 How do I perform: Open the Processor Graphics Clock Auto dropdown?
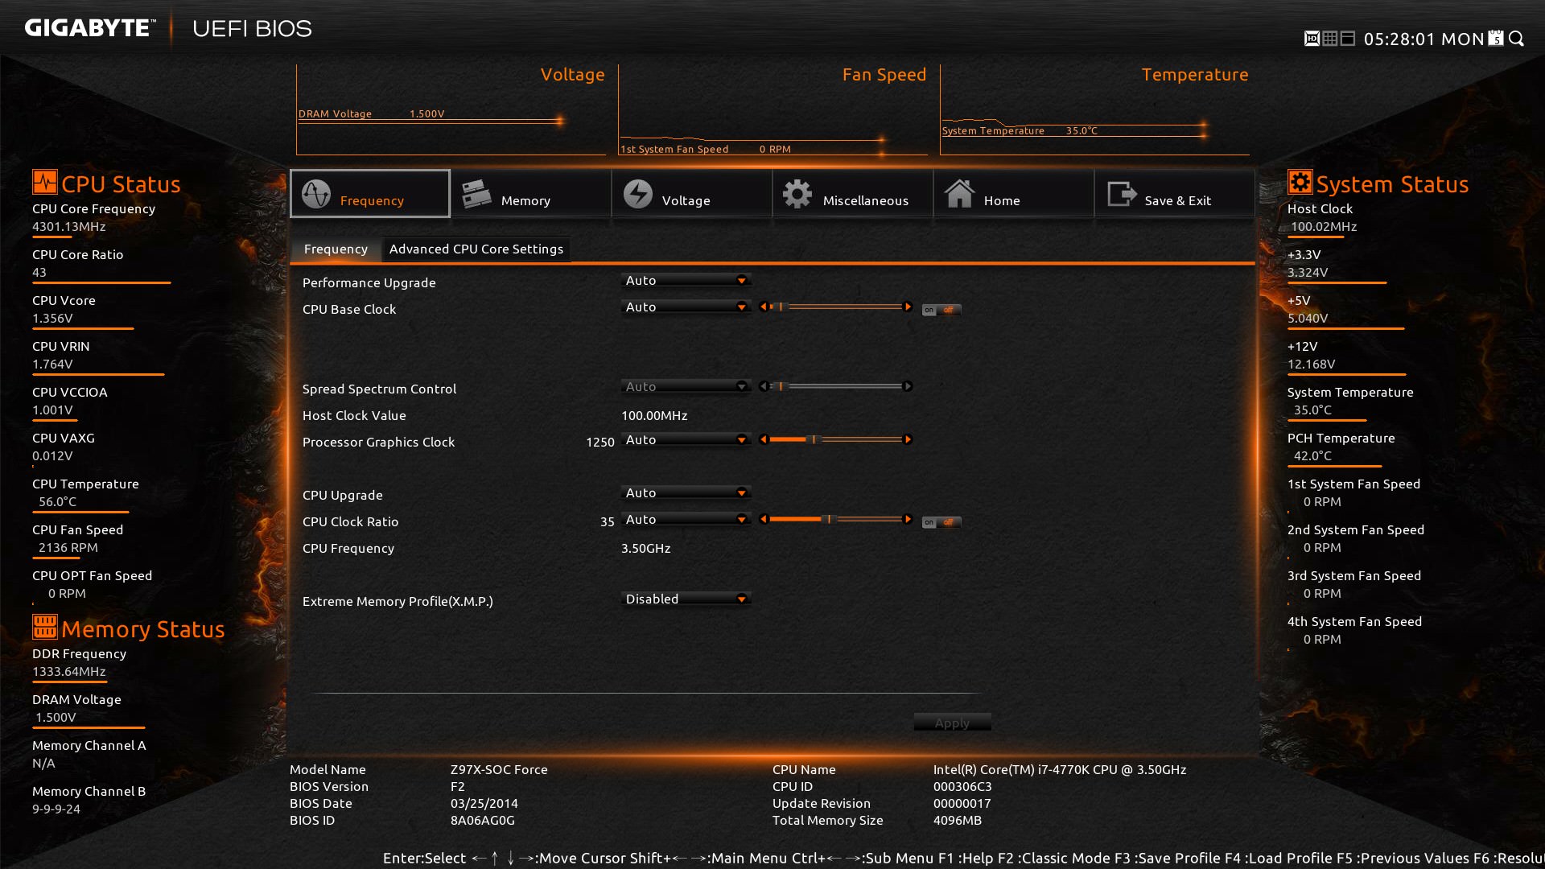coord(686,439)
